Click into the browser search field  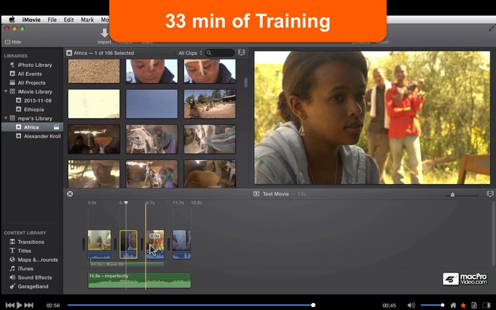click(220, 53)
